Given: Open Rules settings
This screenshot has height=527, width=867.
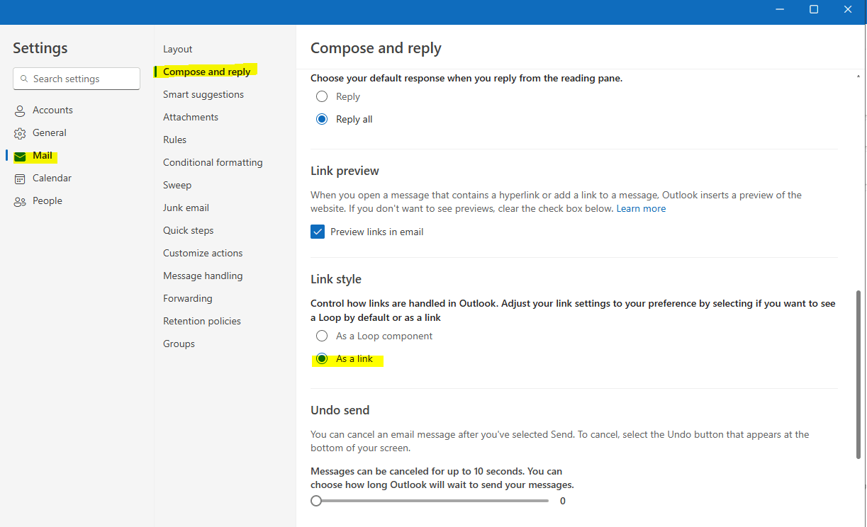Looking at the screenshot, I should [174, 140].
